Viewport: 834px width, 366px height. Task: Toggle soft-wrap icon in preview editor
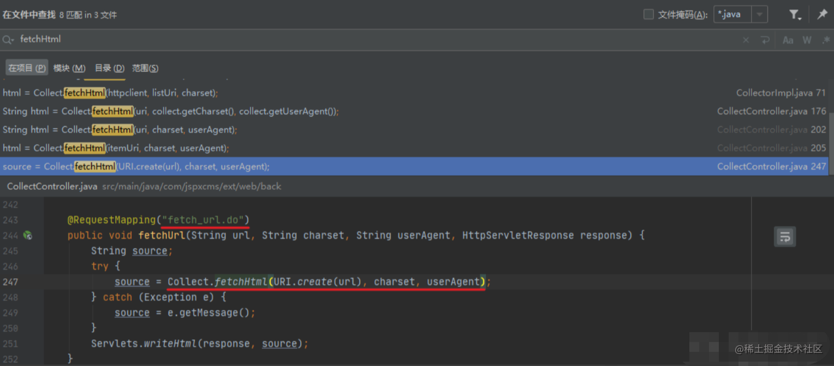coord(785,237)
